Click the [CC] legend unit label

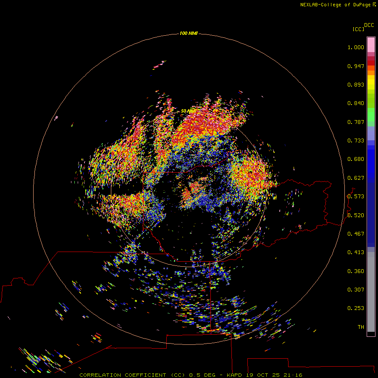click(x=358, y=29)
